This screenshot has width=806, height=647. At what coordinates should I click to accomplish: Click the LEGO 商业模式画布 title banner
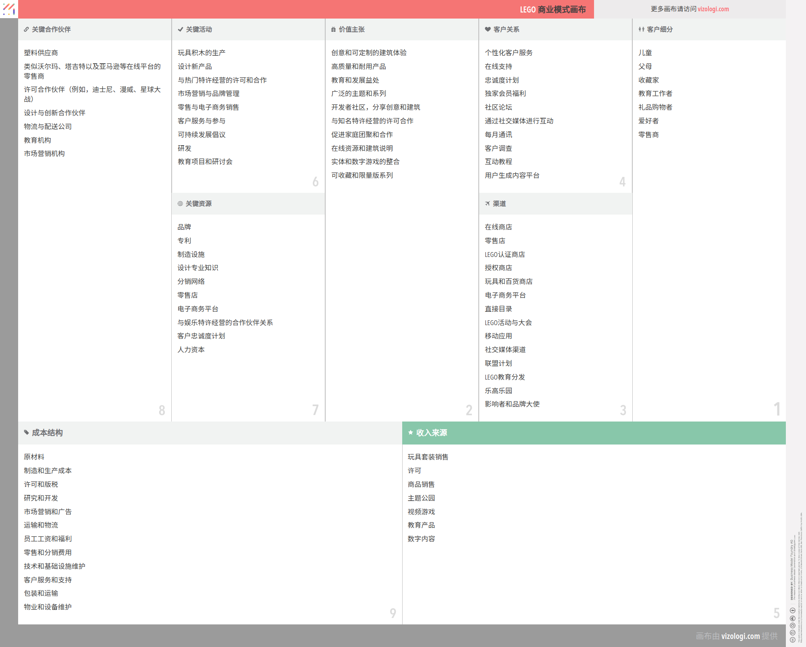(x=553, y=9)
